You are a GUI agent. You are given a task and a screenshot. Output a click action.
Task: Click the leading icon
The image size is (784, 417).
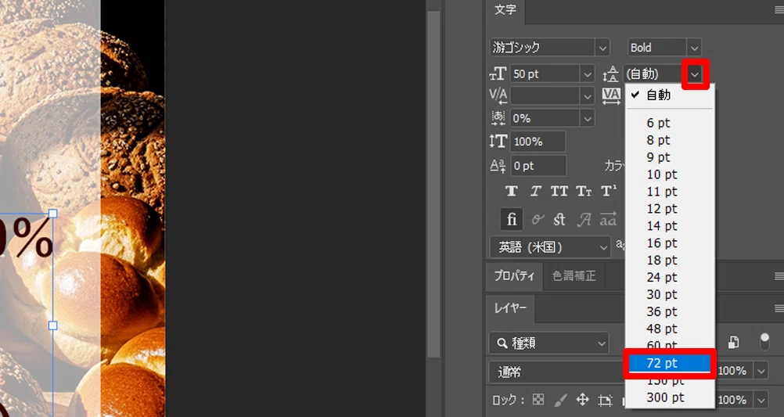point(610,74)
